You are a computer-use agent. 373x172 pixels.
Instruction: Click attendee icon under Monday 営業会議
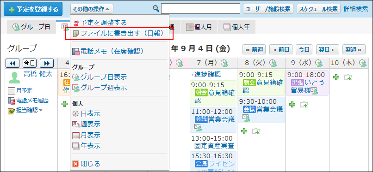point(198,128)
